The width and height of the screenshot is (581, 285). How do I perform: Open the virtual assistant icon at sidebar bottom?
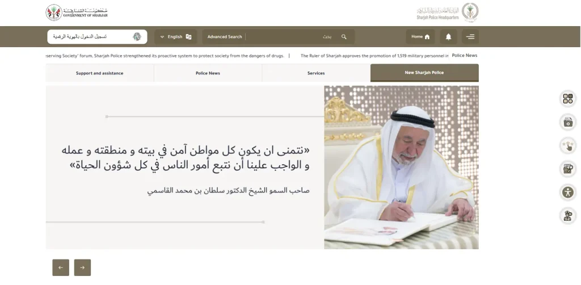point(567,216)
